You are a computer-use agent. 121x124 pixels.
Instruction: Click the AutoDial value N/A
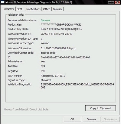click(x=43, y=66)
